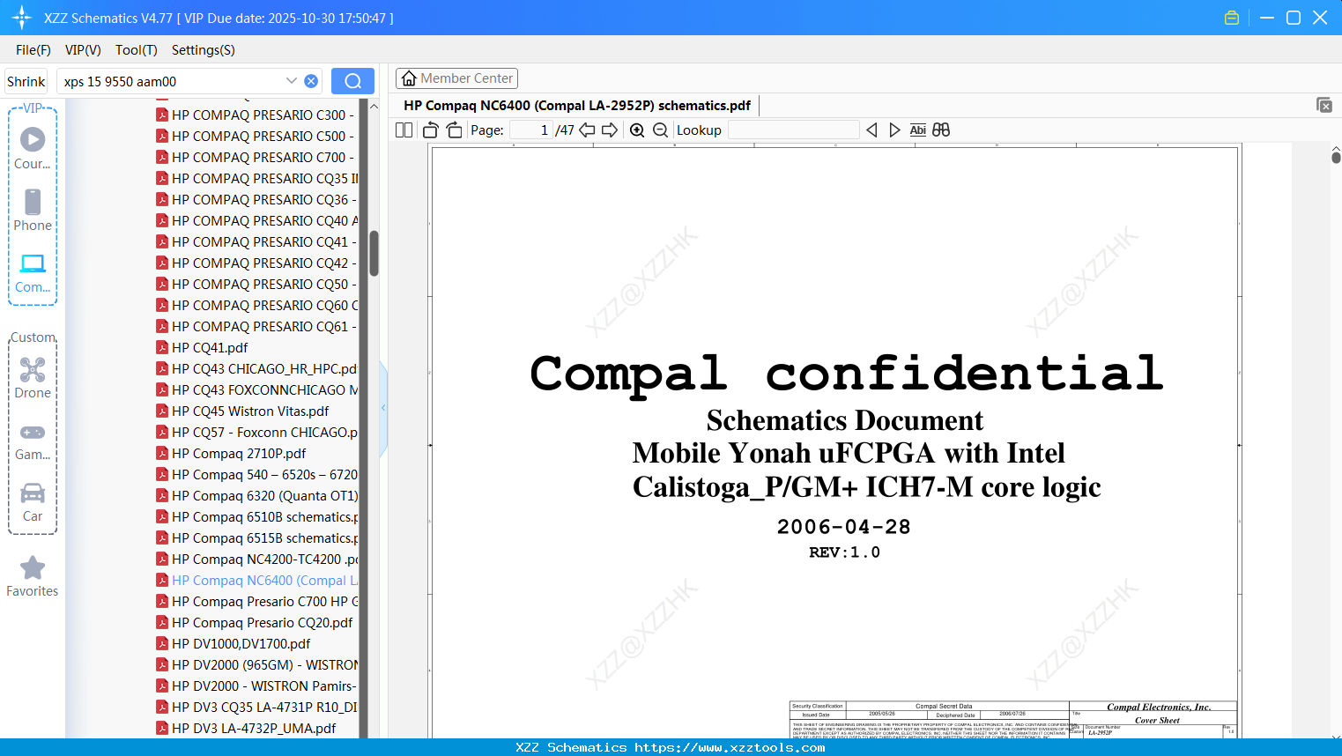Rotate page clockwise
Viewport: 1342px width, 756px height.
[454, 130]
